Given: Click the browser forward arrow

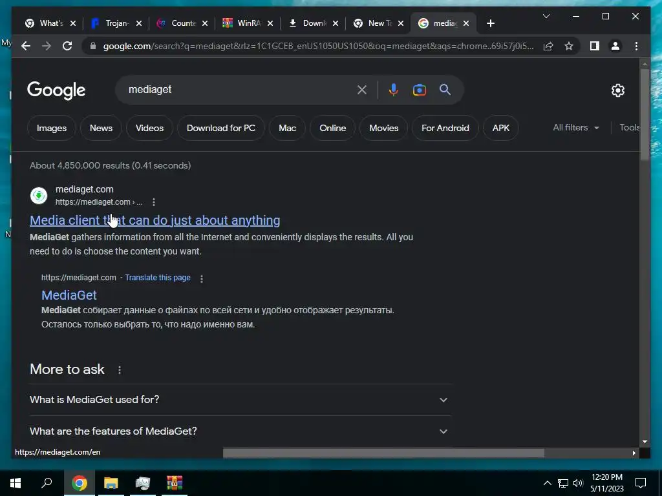Looking at the screenshot, I should (x=47, y=46).
